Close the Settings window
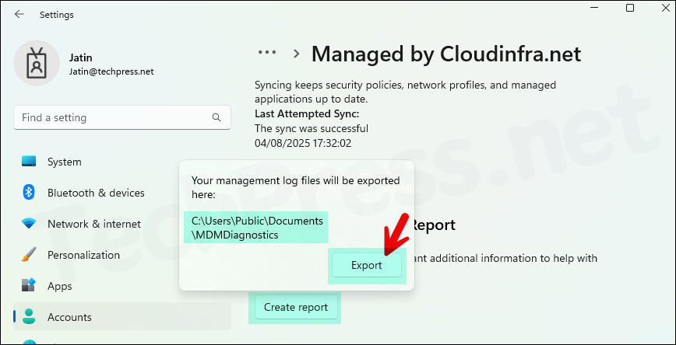The height and width of the screenshot is (345, 676). coord(666,8)
